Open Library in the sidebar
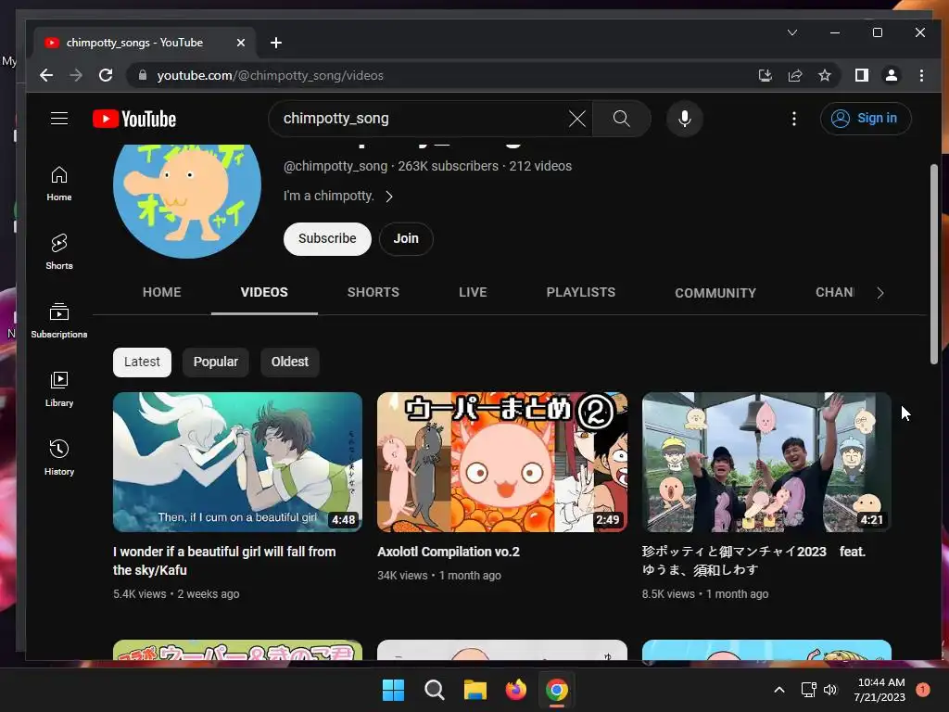This screenshot has height=712, width=949. [59, 388]
